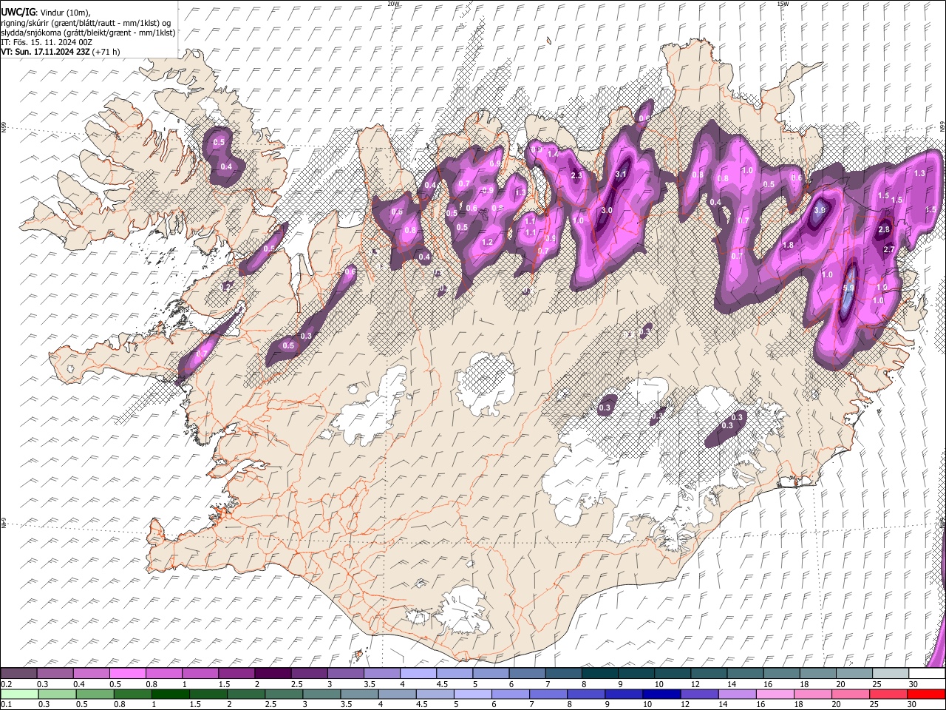Click the dark mauve 0.2–0.3 swatch in purple scale
This screenshot has height=710, width=946.
coord(18,673)
